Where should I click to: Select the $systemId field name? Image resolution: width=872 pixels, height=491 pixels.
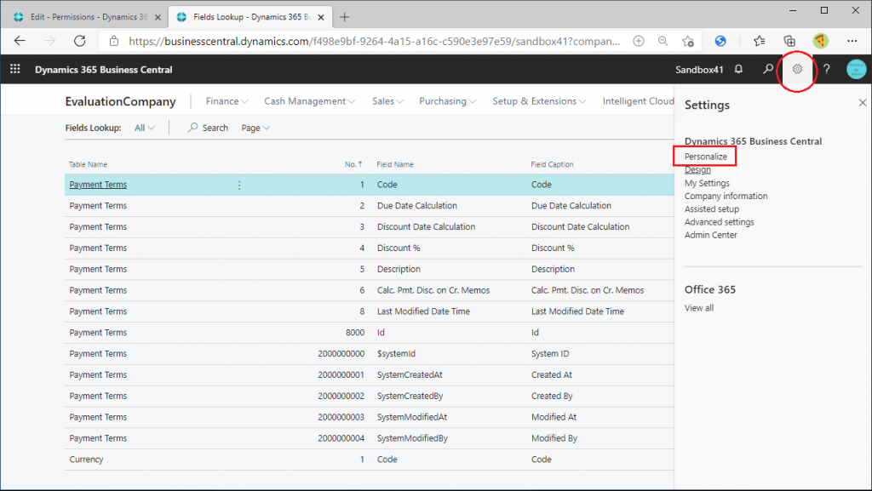click(396, 354)
